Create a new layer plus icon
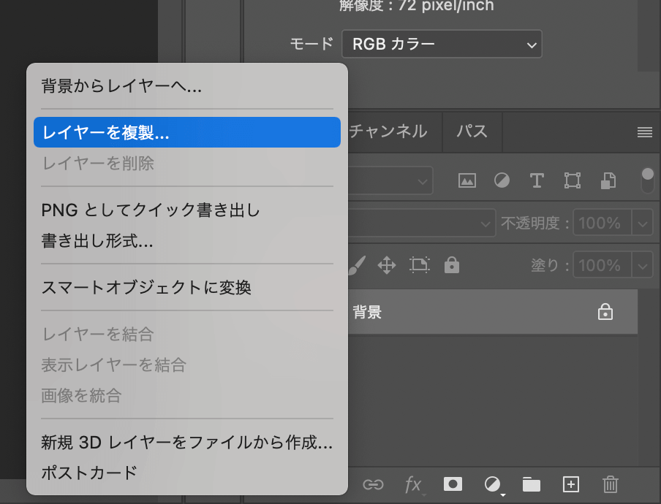661x504 pixels. pos(571,484)
